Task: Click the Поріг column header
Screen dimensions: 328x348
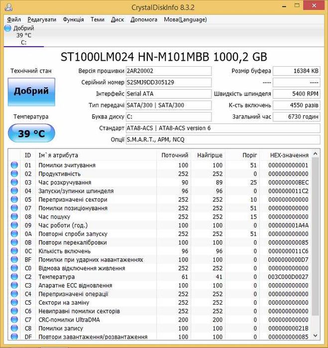Action: point(242,155)
